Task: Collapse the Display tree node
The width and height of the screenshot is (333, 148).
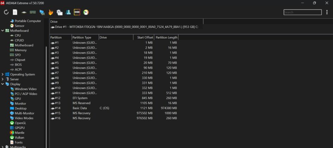Action: (2, 84)
